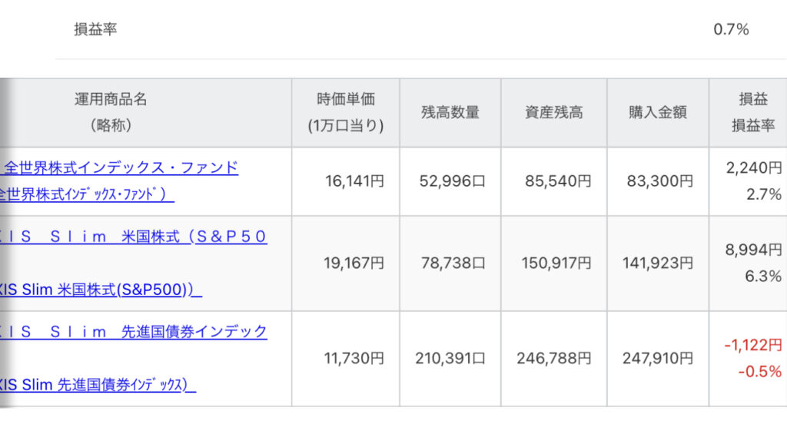Screen dimensions: 787x421
Task: Click the 損益 損益率 column header
Action: coord(753,112)
